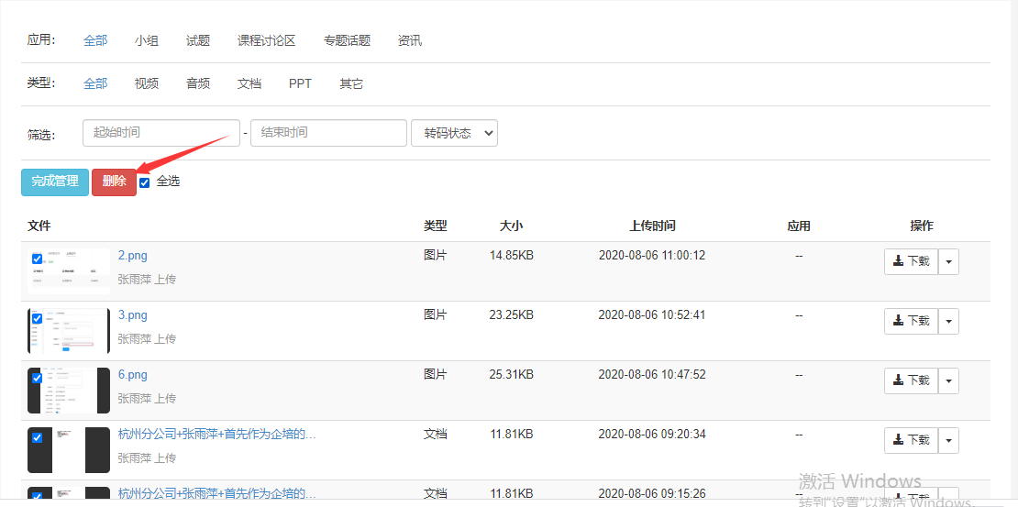The height and width of the screenshot is (507, 1018).
Task: Click download button for 3.png
Action: click(911, 321)
